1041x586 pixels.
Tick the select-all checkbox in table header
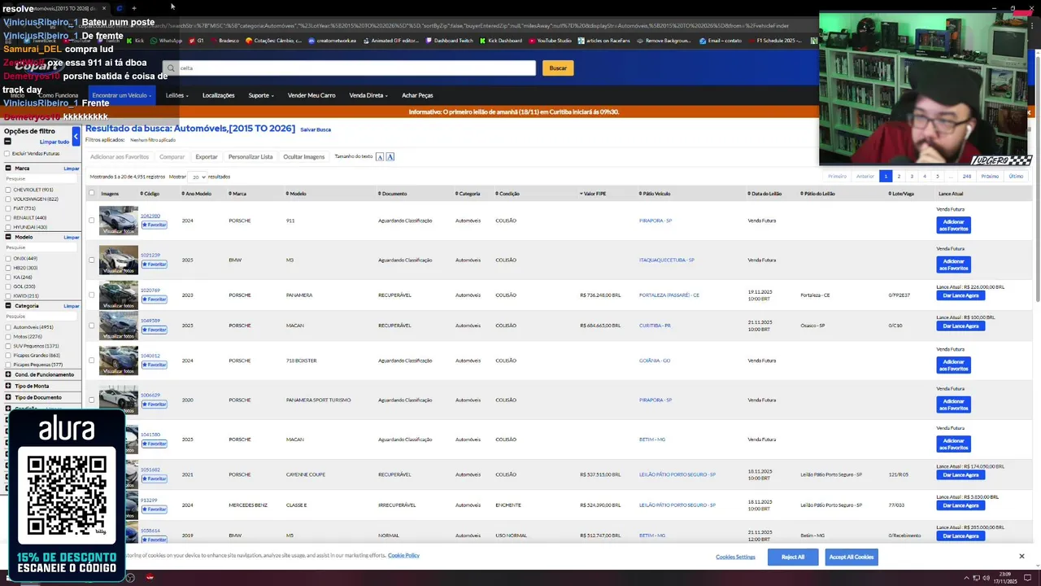[92, 194]
